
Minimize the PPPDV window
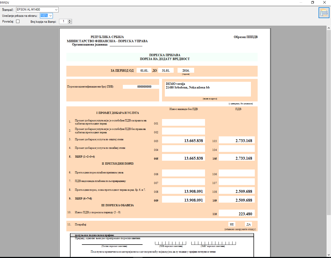(x=301, y=2)
